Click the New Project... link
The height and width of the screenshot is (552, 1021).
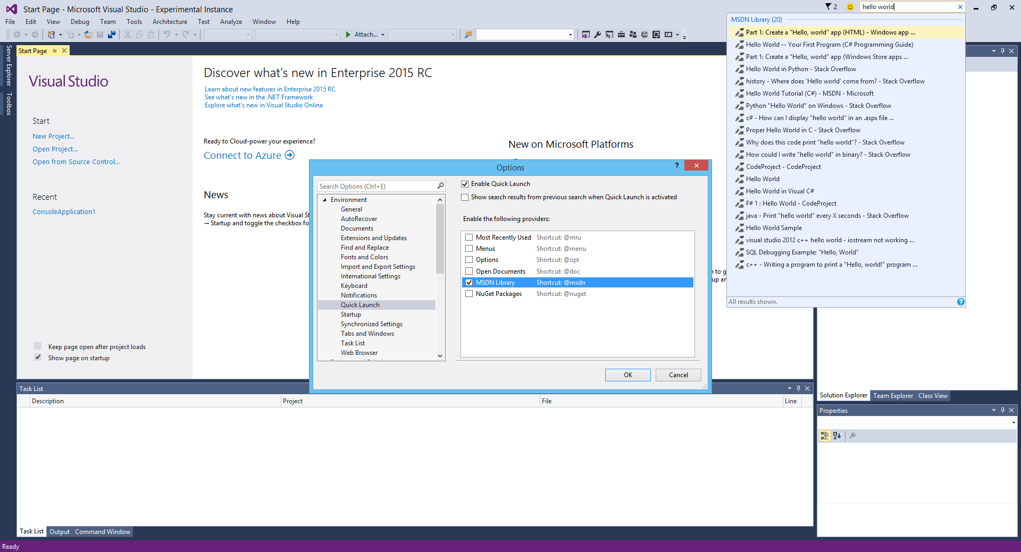click(x=53, y=137)
